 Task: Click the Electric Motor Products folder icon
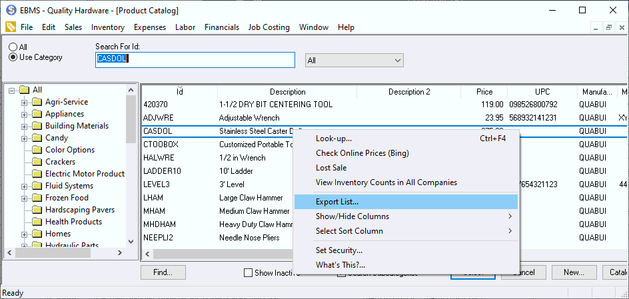pos(37,174)
